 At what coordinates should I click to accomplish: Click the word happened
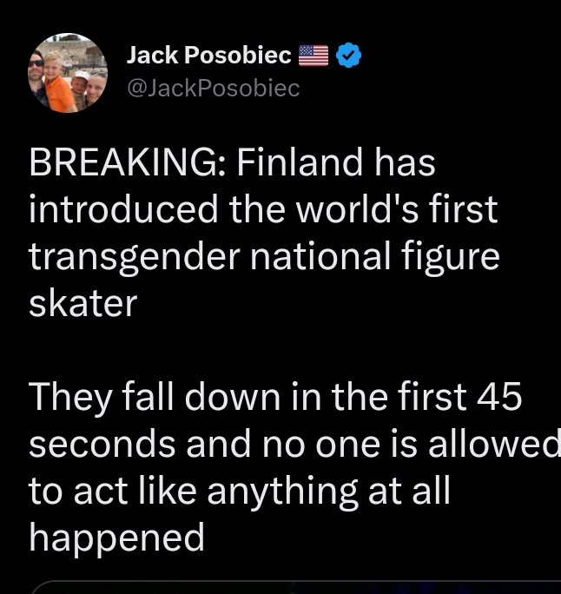pos(117,538)
